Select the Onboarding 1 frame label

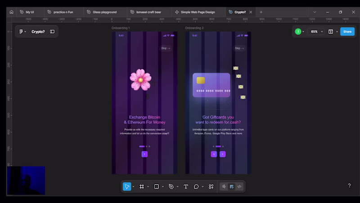[121, 28]
